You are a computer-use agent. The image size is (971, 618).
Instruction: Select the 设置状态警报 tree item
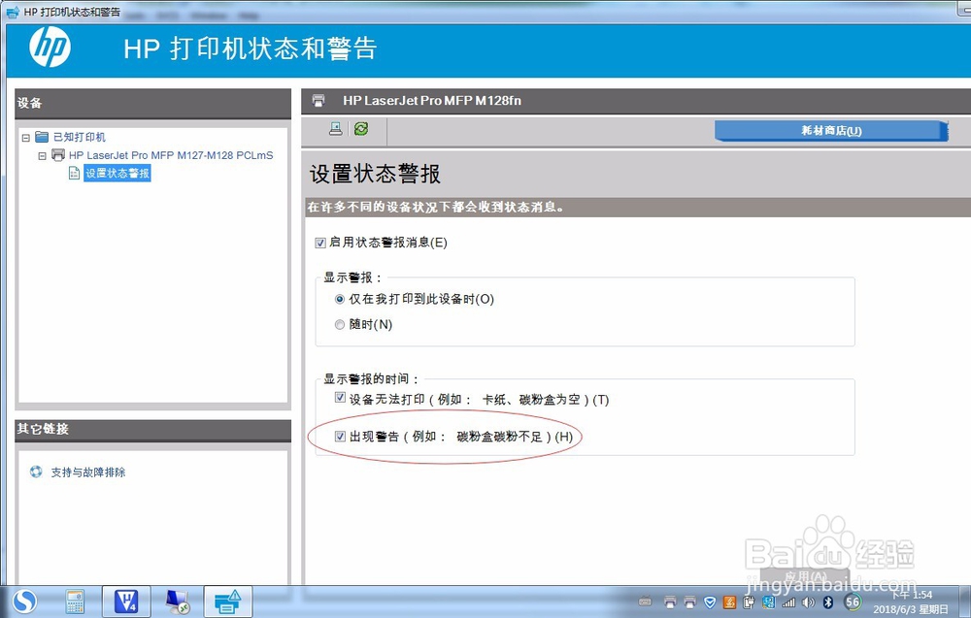point(117,174)
